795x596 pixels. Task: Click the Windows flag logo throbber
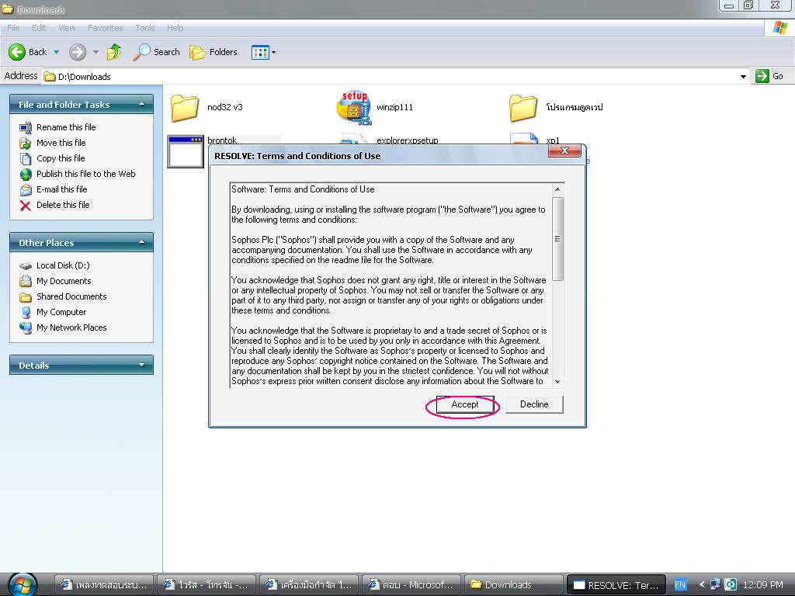tap(779, 28)
